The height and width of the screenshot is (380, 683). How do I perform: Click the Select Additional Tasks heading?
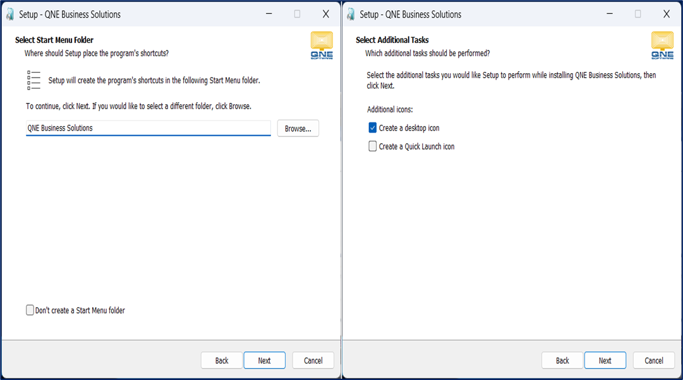point(392,40)
